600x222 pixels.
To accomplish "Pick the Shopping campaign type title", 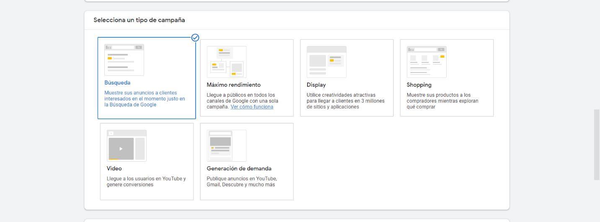I will tap(419, 85).
